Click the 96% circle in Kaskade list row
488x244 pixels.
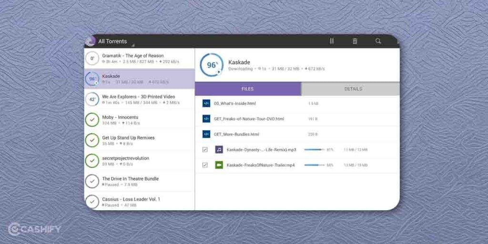(x=92, y=79)
